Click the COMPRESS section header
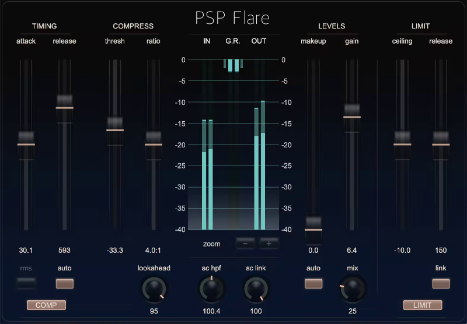This screenshot has height=324, width=467. pos(133,26)
